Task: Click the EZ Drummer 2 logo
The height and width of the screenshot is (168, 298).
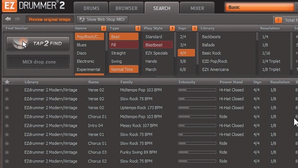Action: [33, 6]
